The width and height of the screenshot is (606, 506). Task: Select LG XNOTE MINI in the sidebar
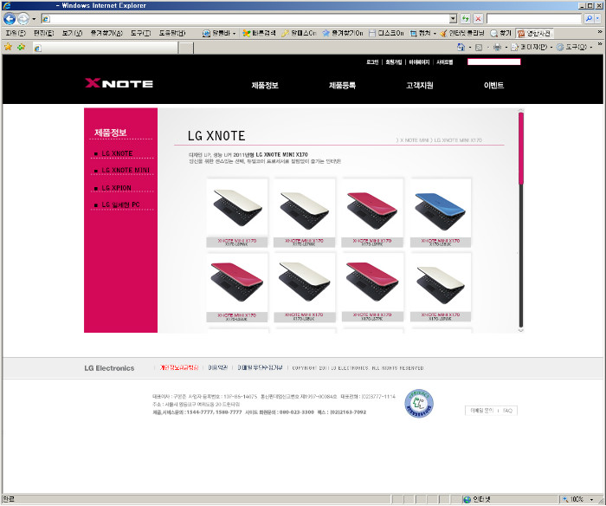pyautogui.click(x=126, y=170)
